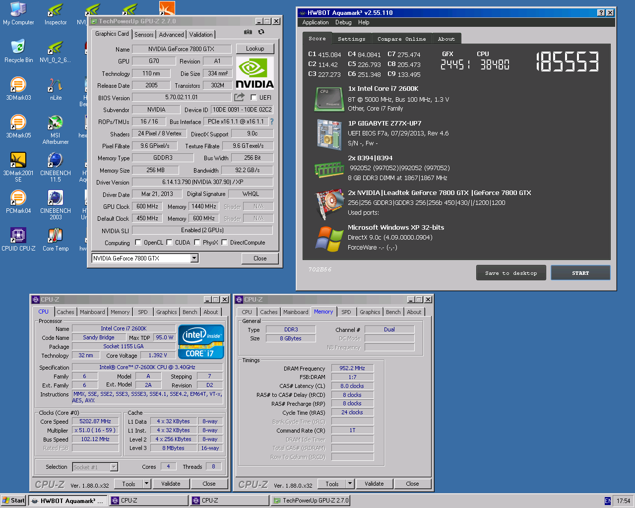Image resolution: width=635 pixels, height=508 pixels.
Task: Switch to HWBOT Aquamark taskbar button
Action: (x=67, y=501)
